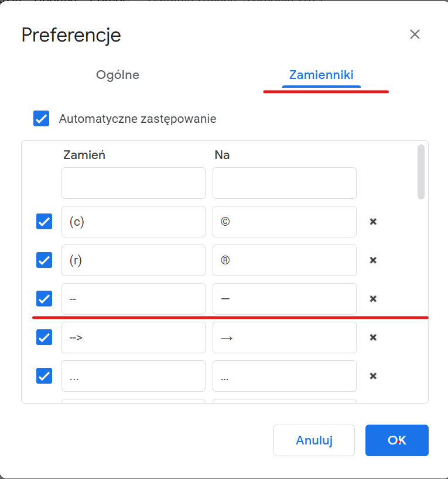Image resolution: width=448 pixels, height=479 pixels.
Task: Select the field containing the em-dash
Action: [x=284, y=299]
